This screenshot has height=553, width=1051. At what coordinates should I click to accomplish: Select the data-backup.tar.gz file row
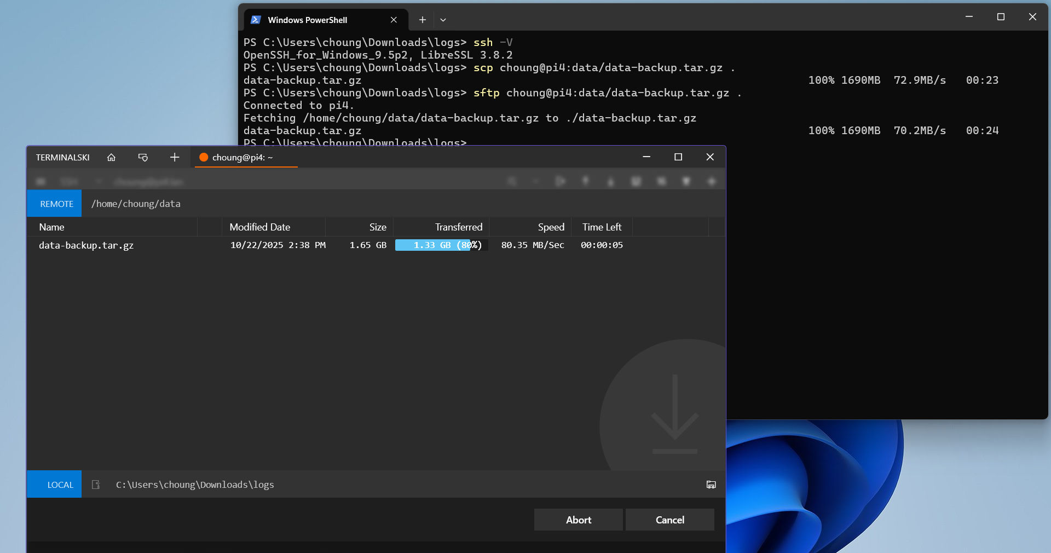pyautogui.click(x=86, y=245)
